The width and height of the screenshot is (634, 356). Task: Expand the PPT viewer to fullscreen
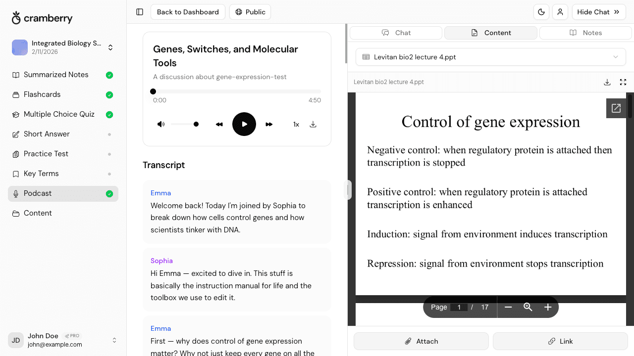(623, 82)
